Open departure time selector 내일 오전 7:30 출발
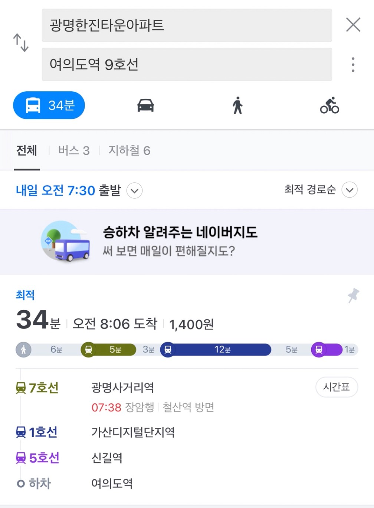This screenshot has width=374, height=508. (x=69, y=190)
